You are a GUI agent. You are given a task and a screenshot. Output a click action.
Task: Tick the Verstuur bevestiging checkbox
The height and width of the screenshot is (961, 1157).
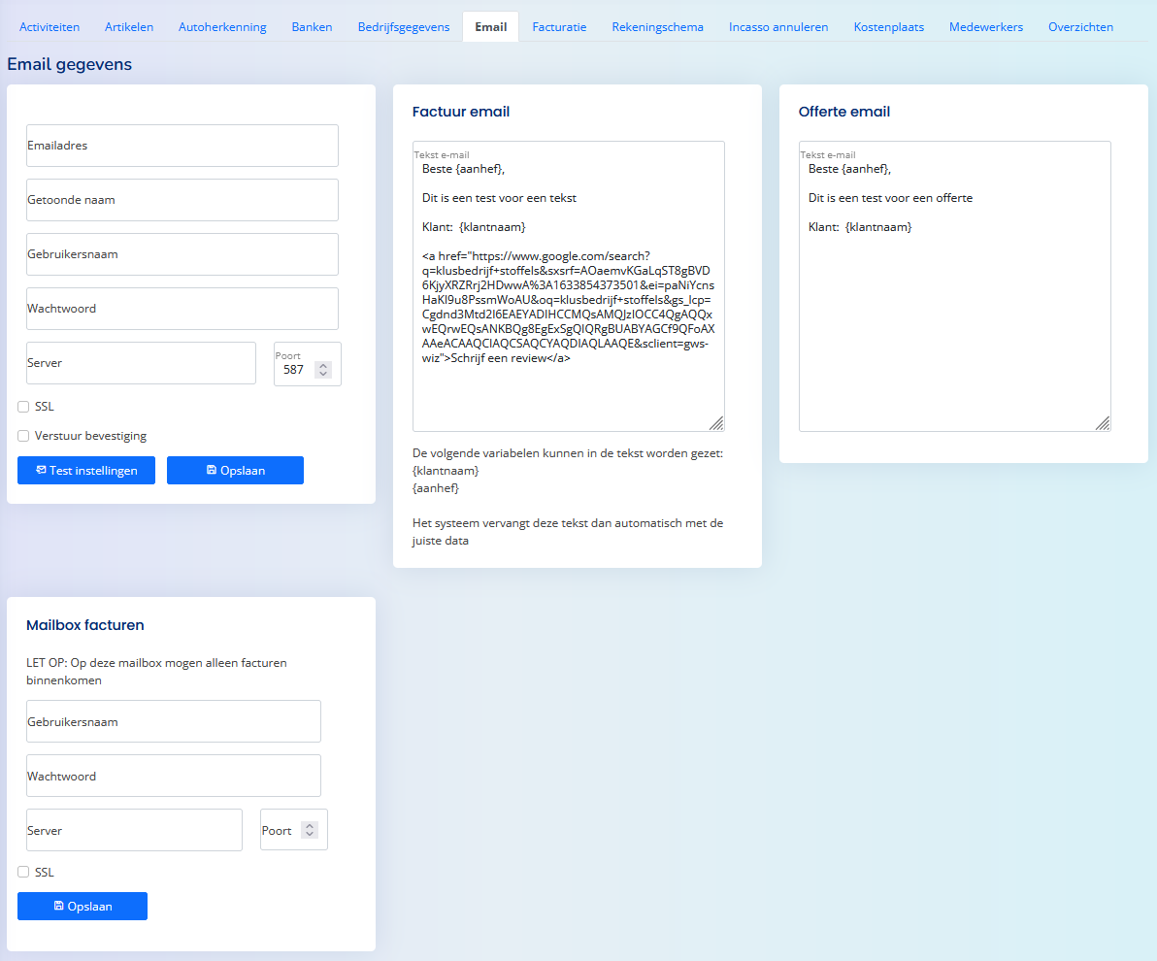[x=23, y=436]
